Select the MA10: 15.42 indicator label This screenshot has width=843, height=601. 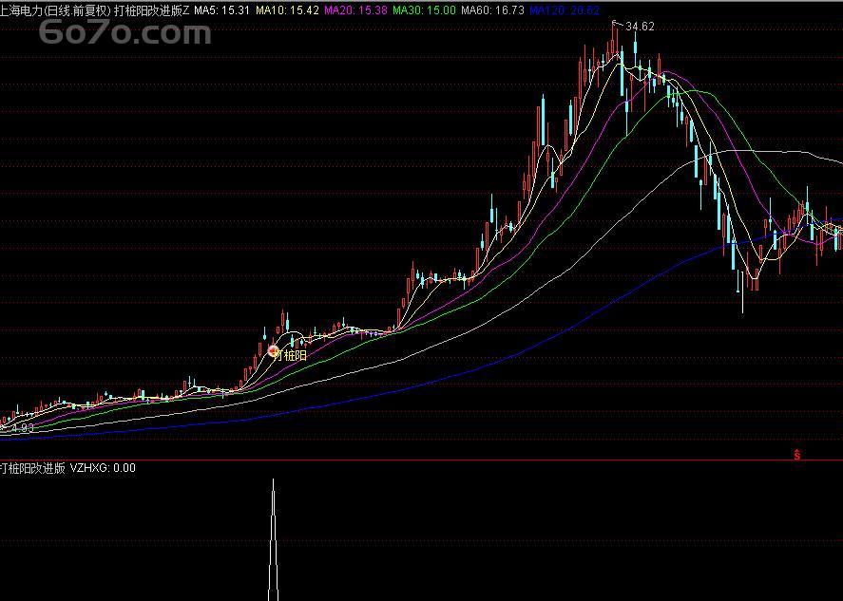287,10
